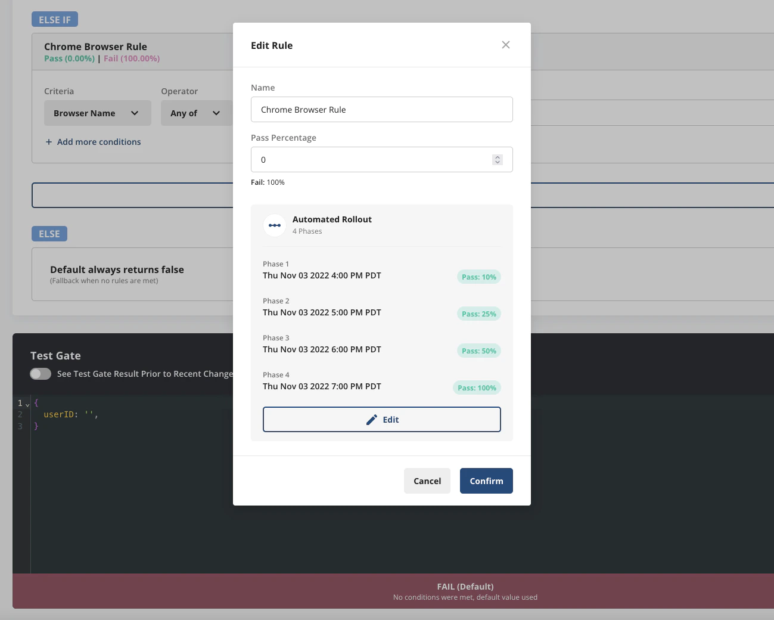
Task: Click Phase 1 date Thu Nov 03 4:00 PM
Action: pos(322,275)
